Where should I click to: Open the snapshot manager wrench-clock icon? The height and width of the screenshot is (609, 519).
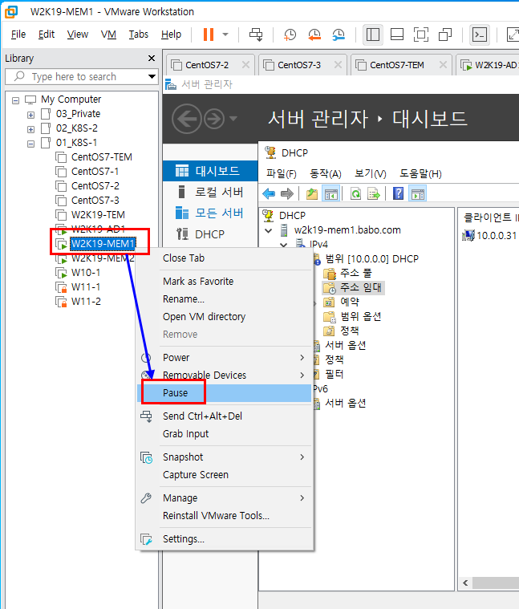tap(339, 35)
